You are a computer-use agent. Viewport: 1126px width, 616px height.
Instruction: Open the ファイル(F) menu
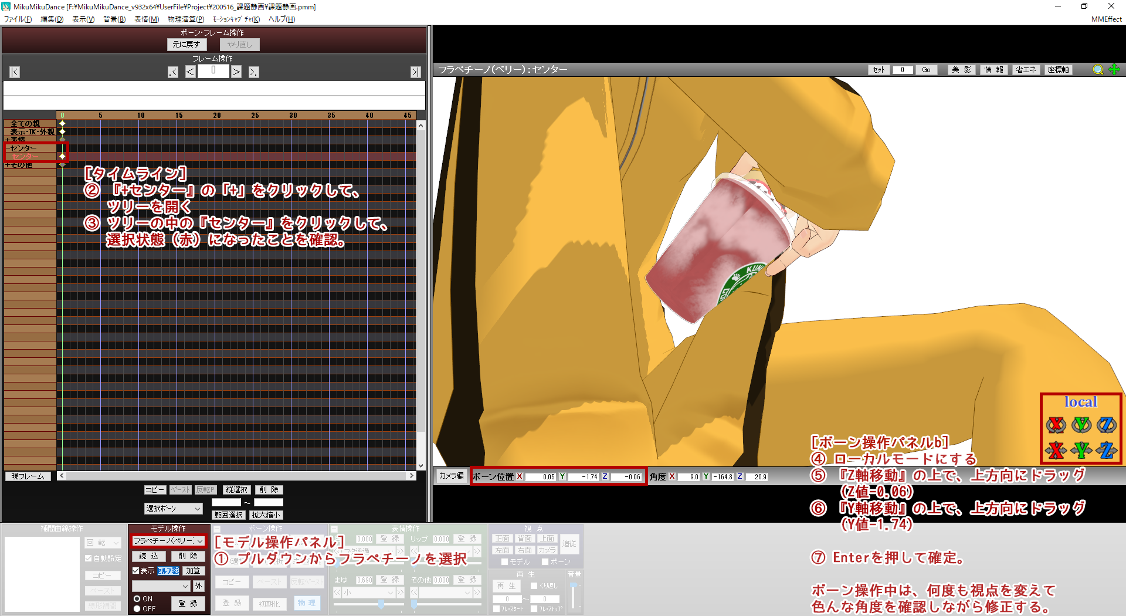click(x=18, y=19)
